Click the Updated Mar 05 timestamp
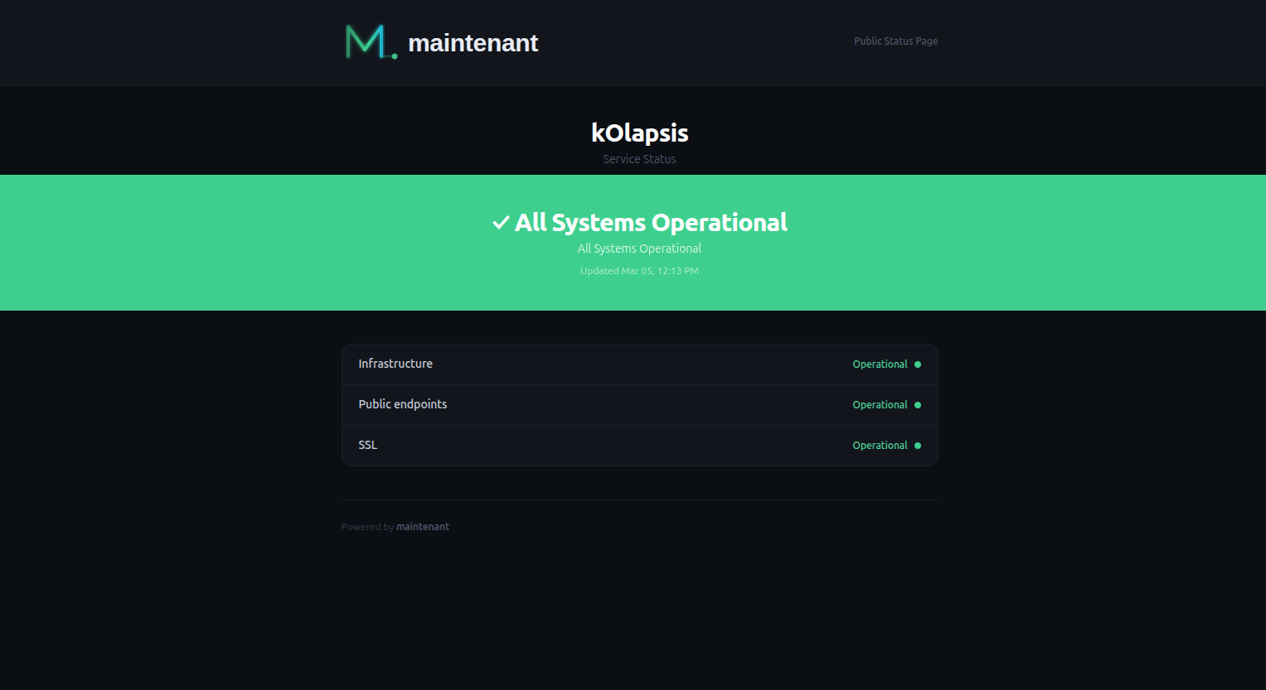Image resolution: width=1266 pixels, height=690 pixels. click(x=638, y=270)
